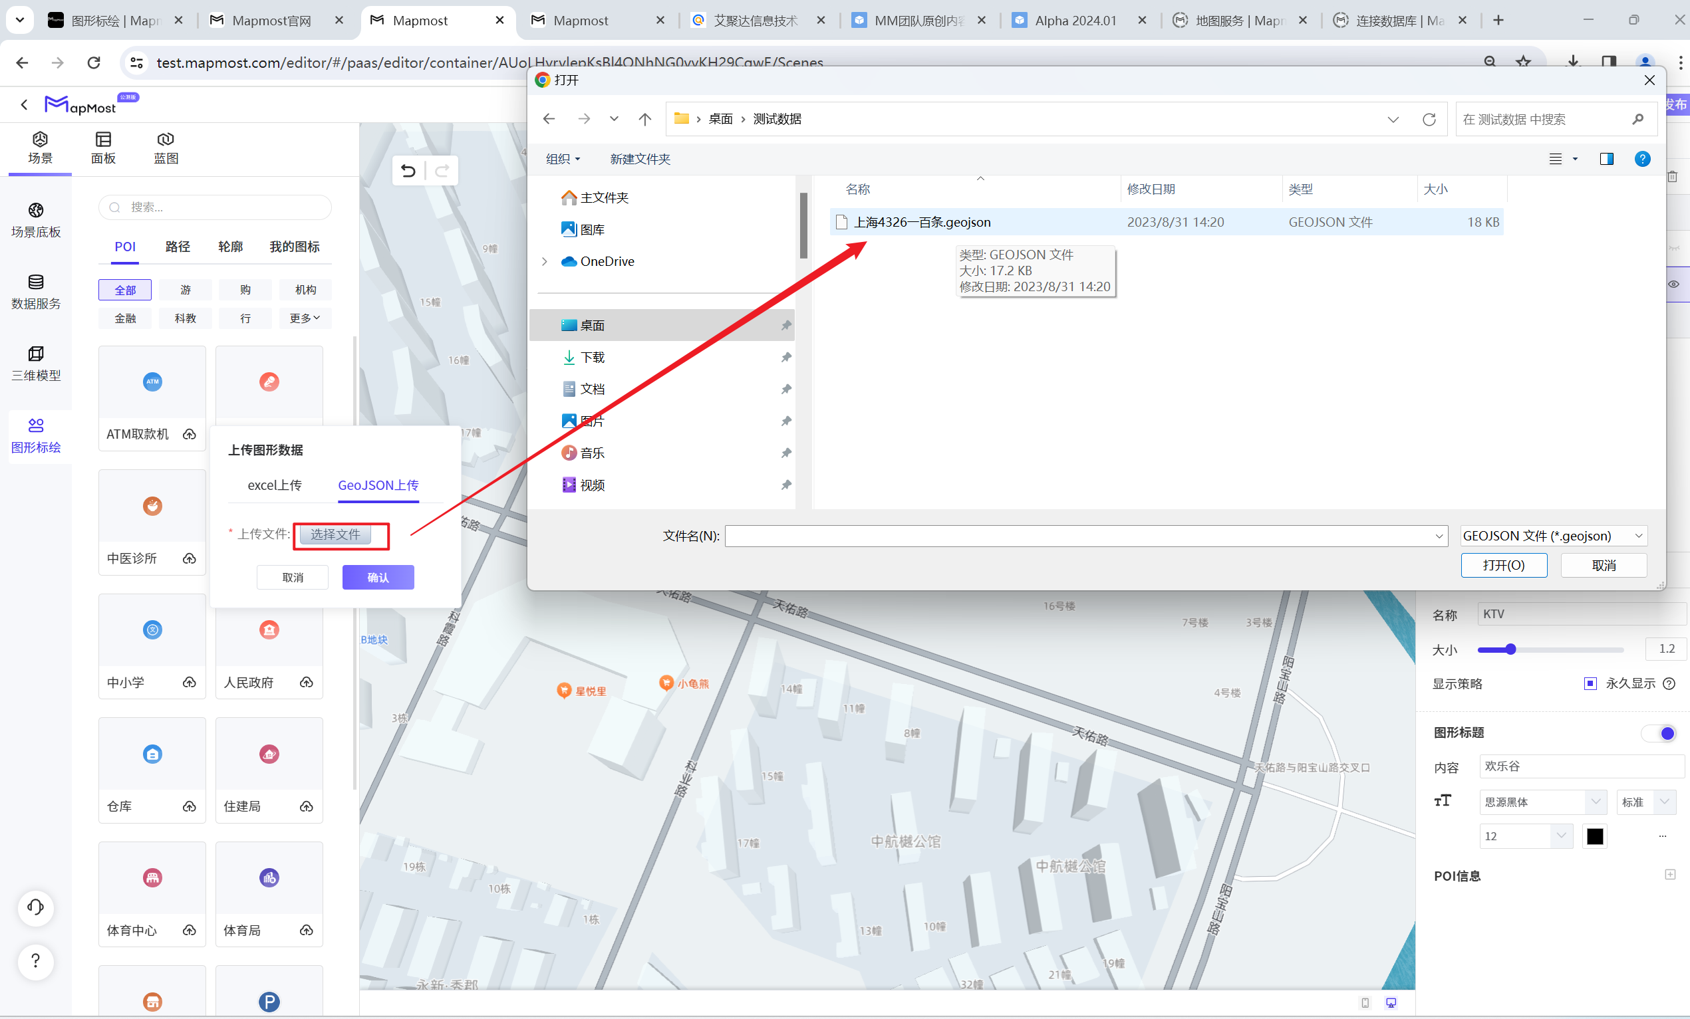
Task: Open the file type GEOJSON dropdown
Action: [1553, 536]
